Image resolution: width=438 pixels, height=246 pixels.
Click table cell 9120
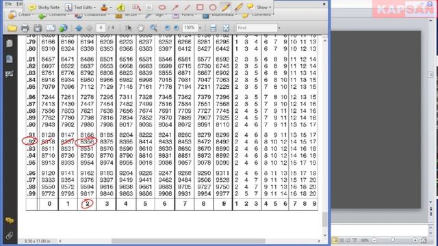click(48, 173)
